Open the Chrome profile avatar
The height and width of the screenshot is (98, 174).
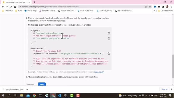click(x=167, y=7)
